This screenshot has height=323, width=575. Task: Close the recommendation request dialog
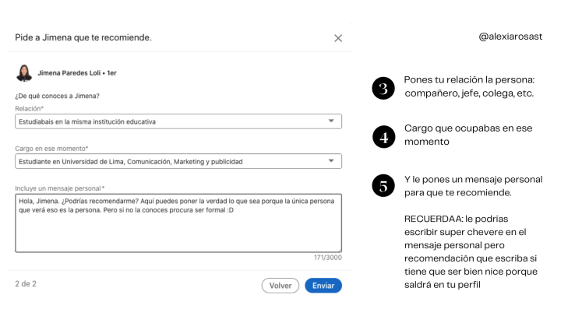pos(337,38)
